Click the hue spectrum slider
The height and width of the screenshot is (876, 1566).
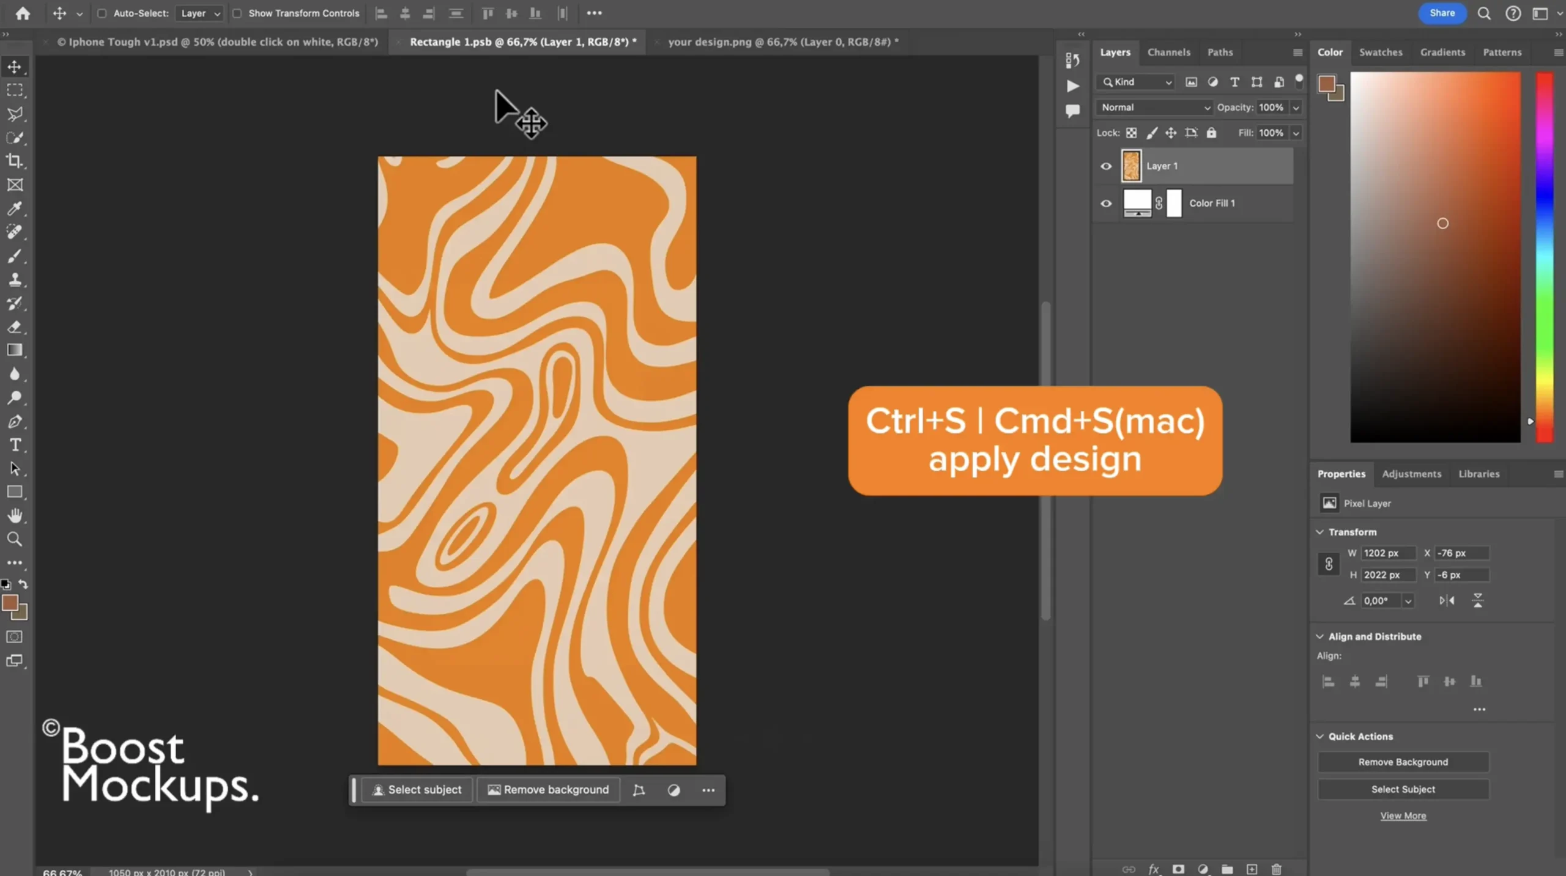1544,257
